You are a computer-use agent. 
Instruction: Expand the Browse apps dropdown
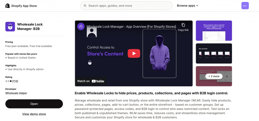187,6
